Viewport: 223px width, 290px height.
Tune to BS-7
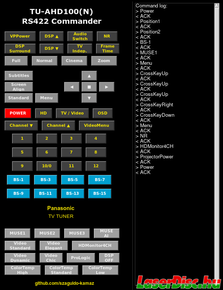coord(100,180)
